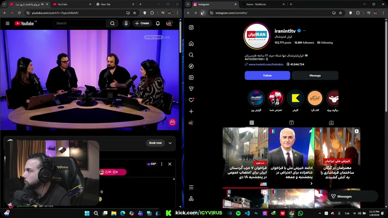Open the post thumbnail of the man in a suit
388x218 pixels.
click(291, 157)
